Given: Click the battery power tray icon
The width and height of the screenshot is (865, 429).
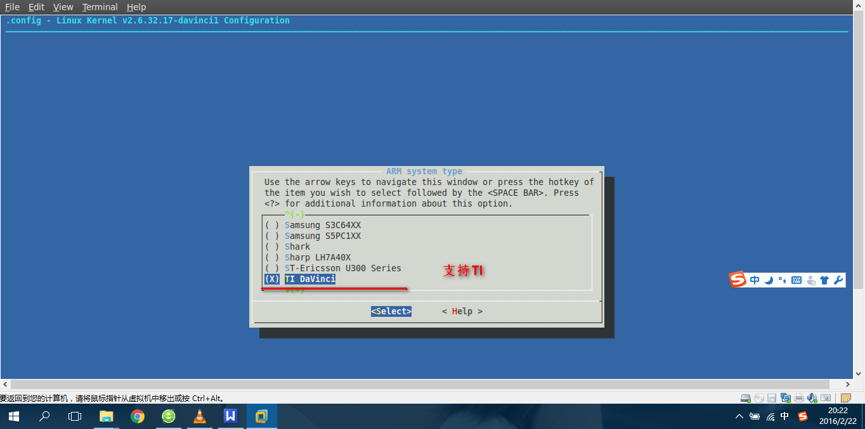Looking at the screenshot, I should point(755,416).
